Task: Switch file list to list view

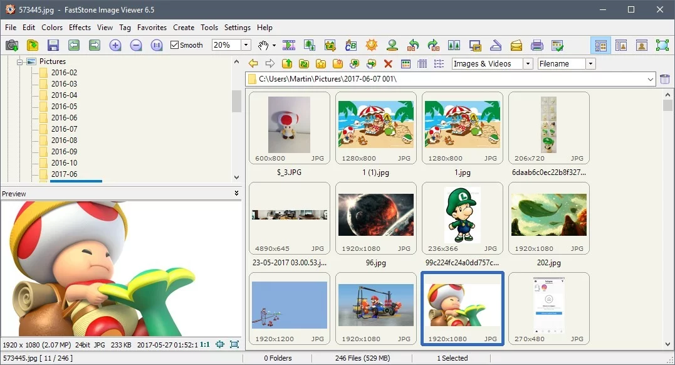Action: [x=439, y=64]
